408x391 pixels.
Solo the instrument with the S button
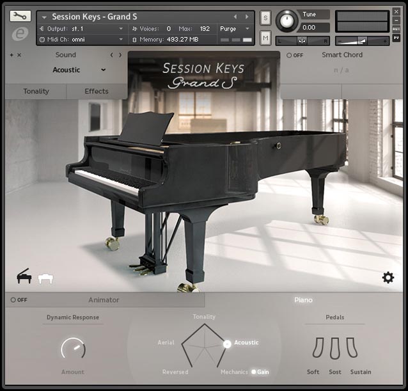[x=265, y=18]
